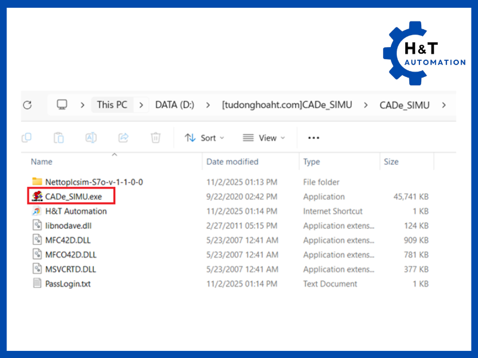Click the Delete trash icon
Viewport: 478px width, 358px height.
tap(155, 138)
